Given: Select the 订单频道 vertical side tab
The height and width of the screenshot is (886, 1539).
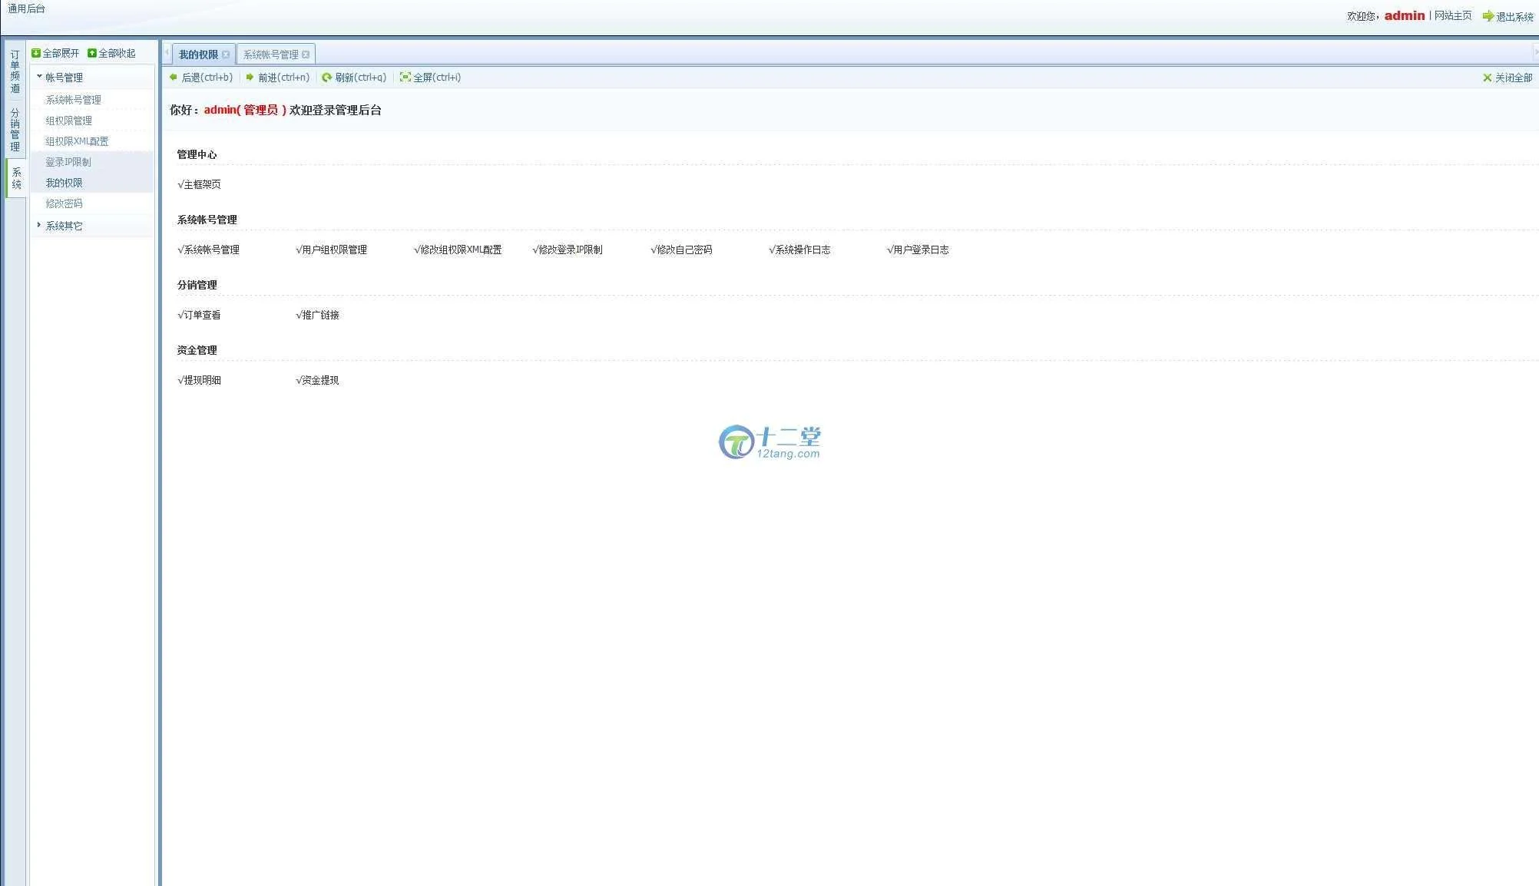Looking at the screenshot, I should [15, 72].
